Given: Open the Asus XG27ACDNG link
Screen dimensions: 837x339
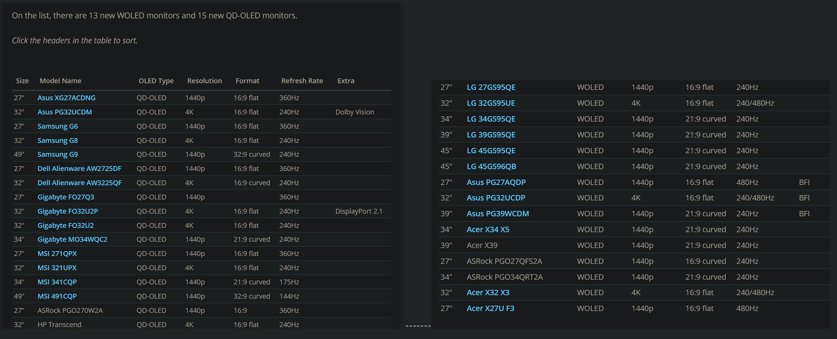Looking at the screenshot, I should click(67, 97).
